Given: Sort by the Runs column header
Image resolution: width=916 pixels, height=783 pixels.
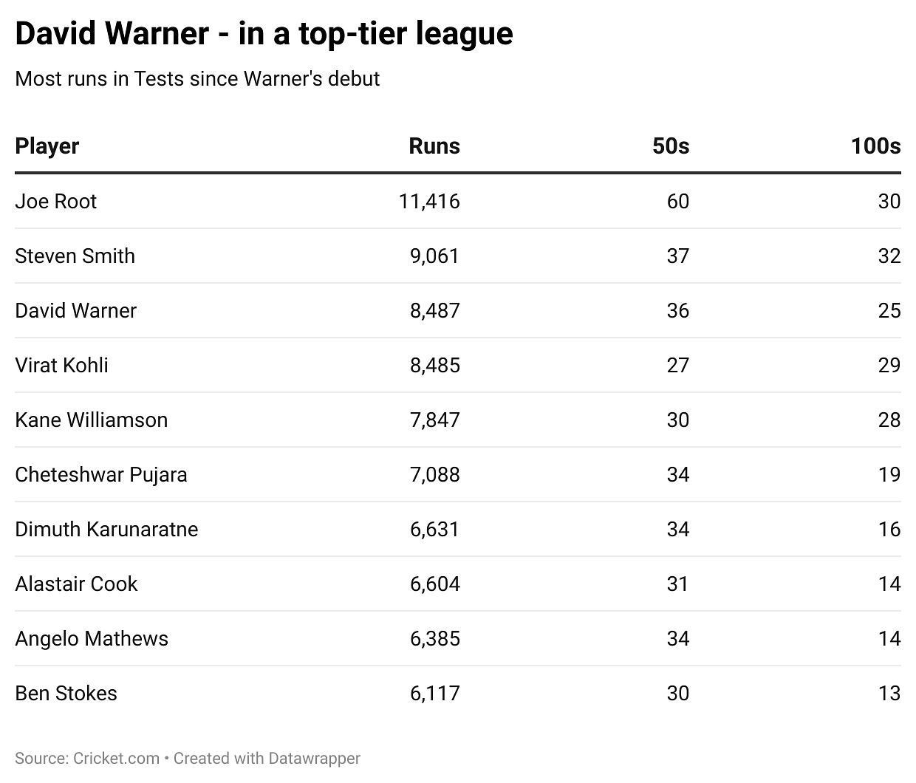Looking at the screenshot, I should pyautogui.click(x=434, y=146).
